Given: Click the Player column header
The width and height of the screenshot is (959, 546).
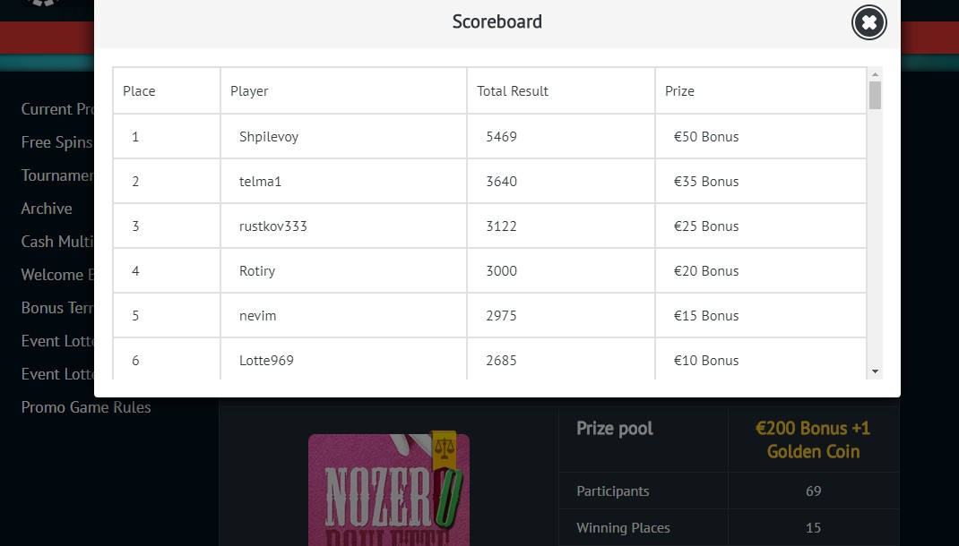Looking at the screenshot, I should (249, 90).
